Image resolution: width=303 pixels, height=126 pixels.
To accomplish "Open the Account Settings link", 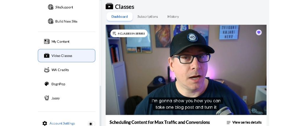I will [x=62, y=123].
